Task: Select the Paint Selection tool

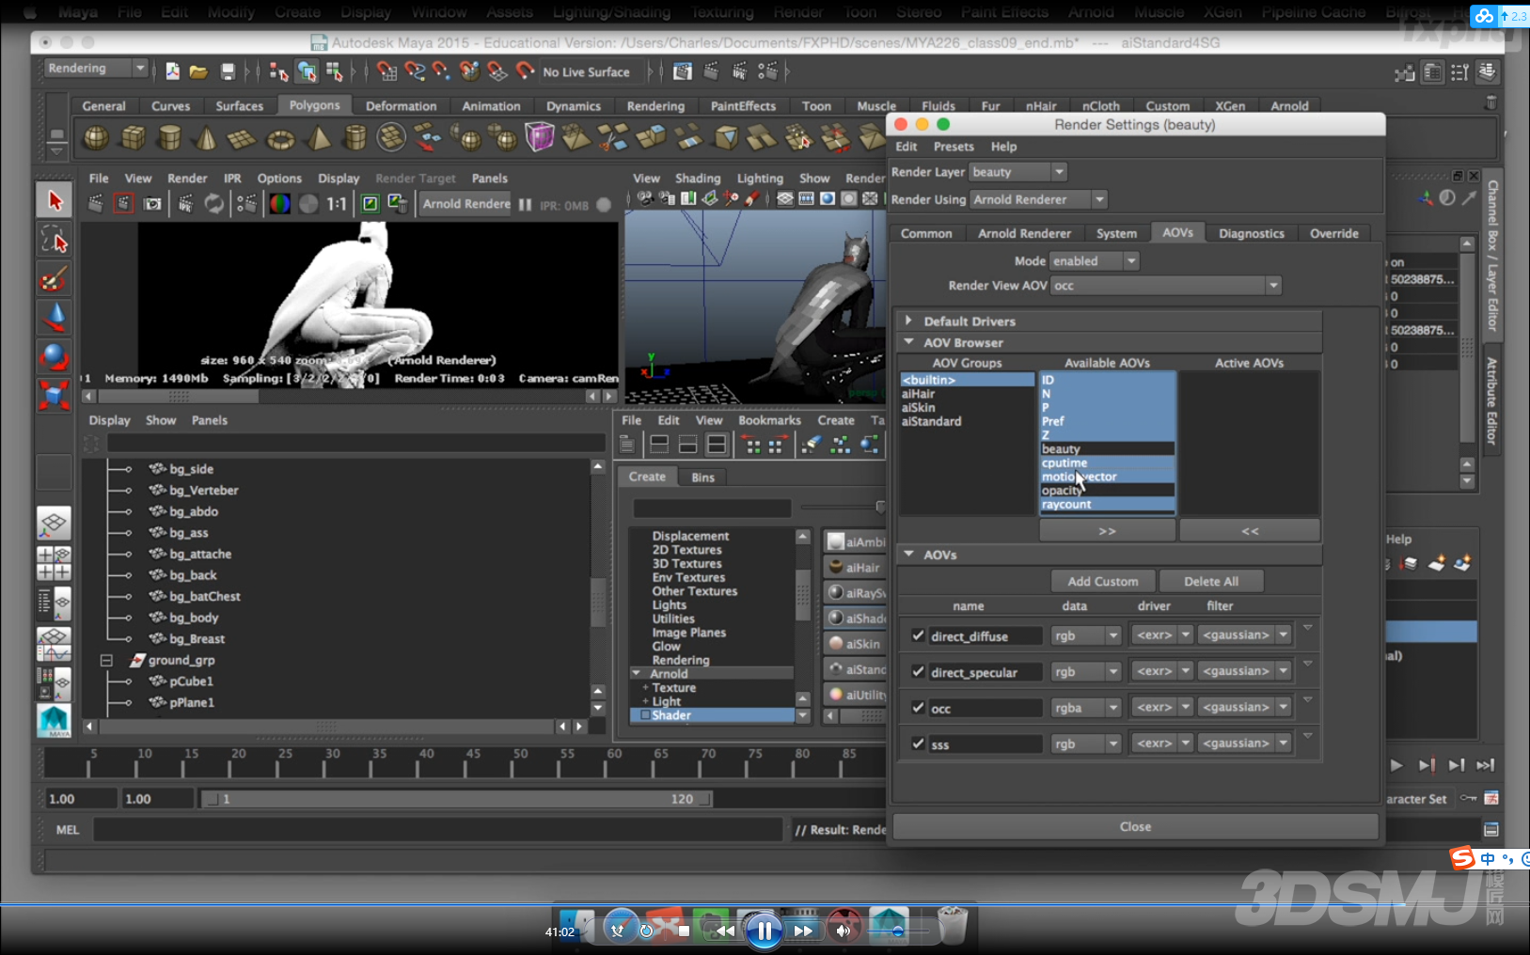Action: click(54, 279)
